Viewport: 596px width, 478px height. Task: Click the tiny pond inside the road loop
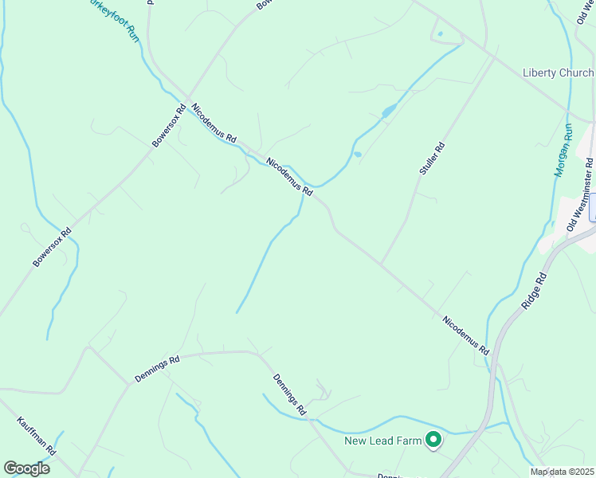440,33
